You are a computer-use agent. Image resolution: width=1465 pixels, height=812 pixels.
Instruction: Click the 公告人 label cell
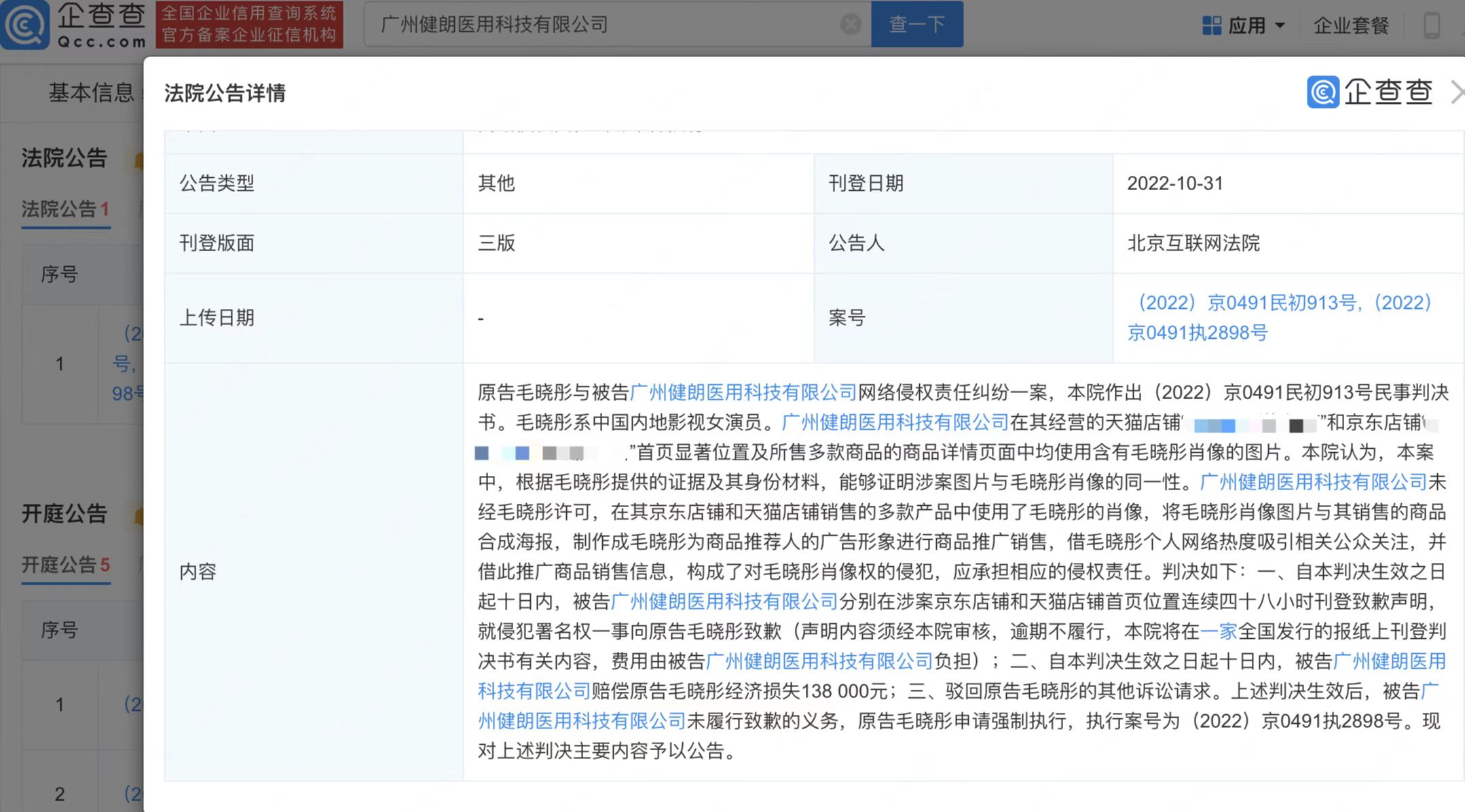point(963,243)
